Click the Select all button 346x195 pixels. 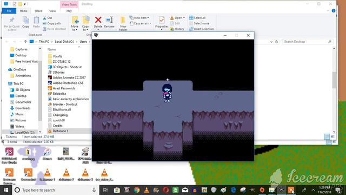tap(197, 18)
